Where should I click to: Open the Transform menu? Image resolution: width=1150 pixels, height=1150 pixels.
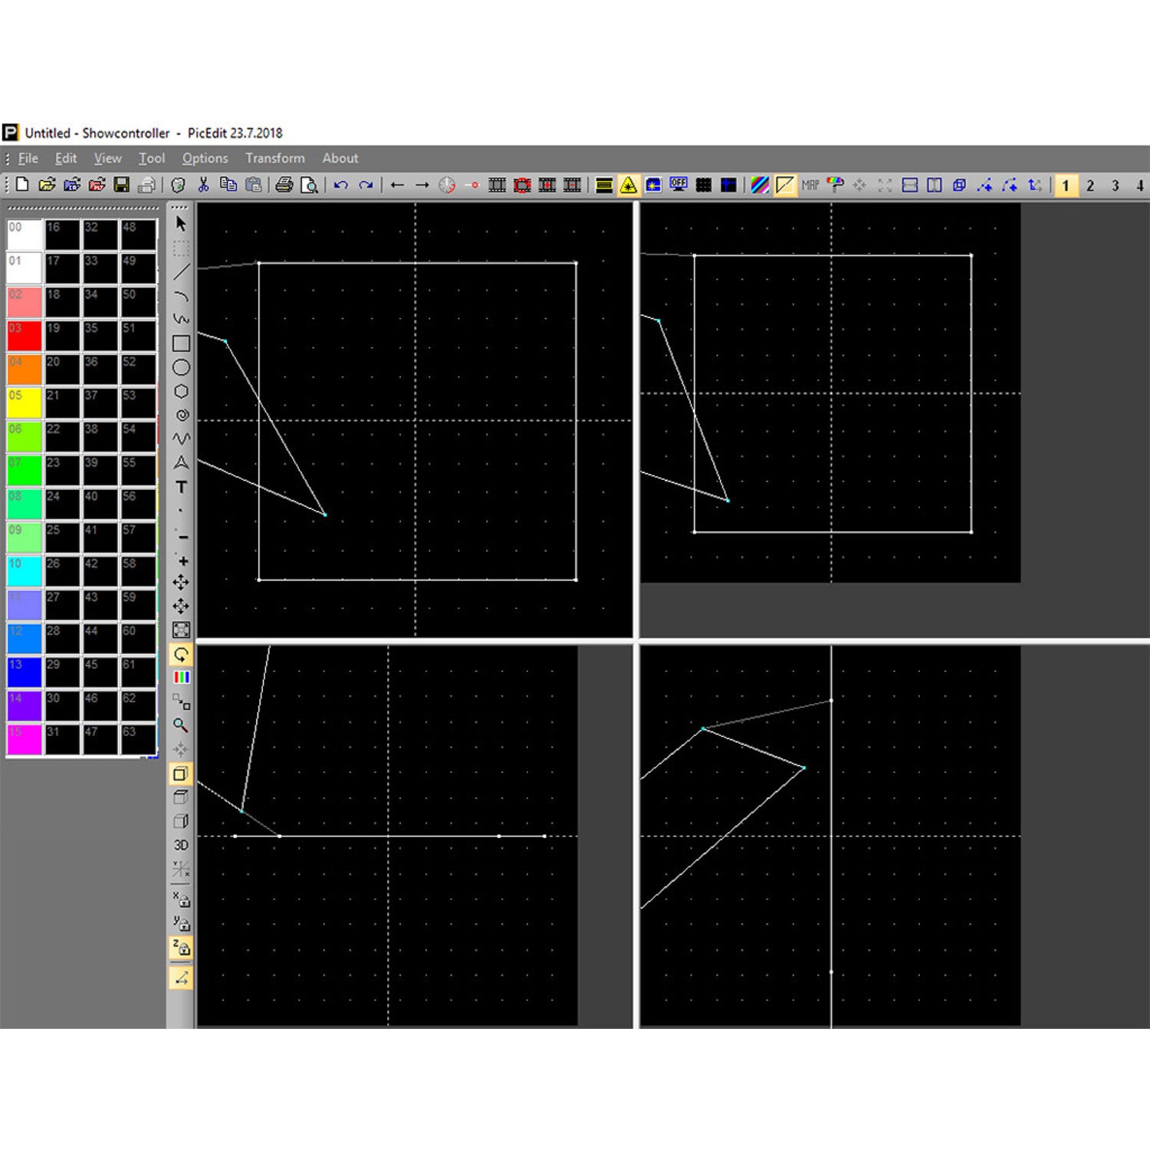click(x=275, y=159)
